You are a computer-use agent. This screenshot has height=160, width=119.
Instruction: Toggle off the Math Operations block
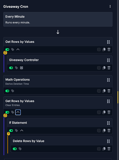(7, 91)
